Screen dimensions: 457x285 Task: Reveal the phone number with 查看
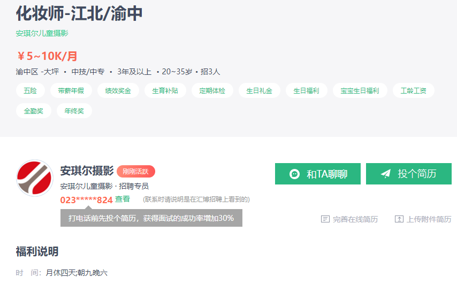click(123, 199)
